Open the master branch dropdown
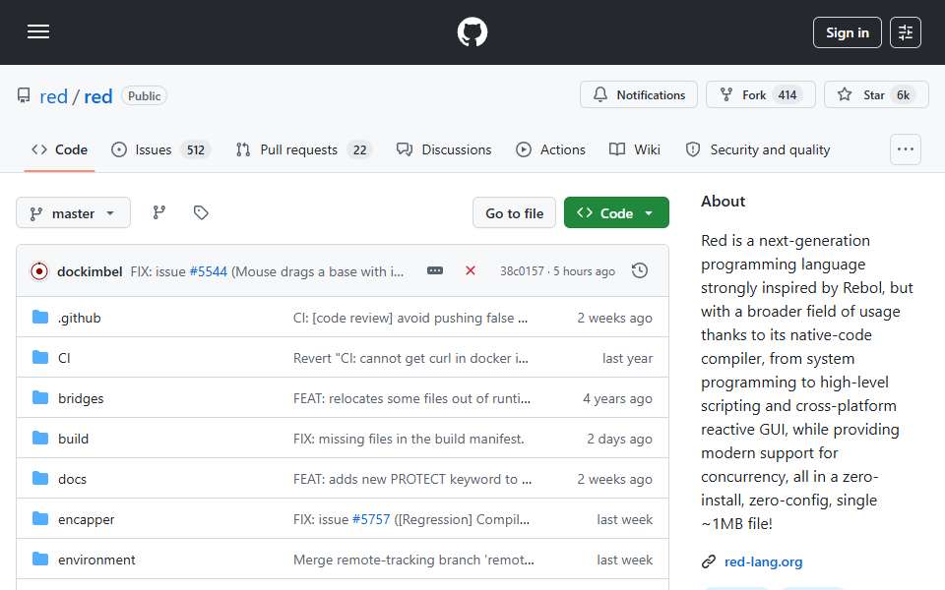Screen dimensions: 945x590 pos(73,213)
